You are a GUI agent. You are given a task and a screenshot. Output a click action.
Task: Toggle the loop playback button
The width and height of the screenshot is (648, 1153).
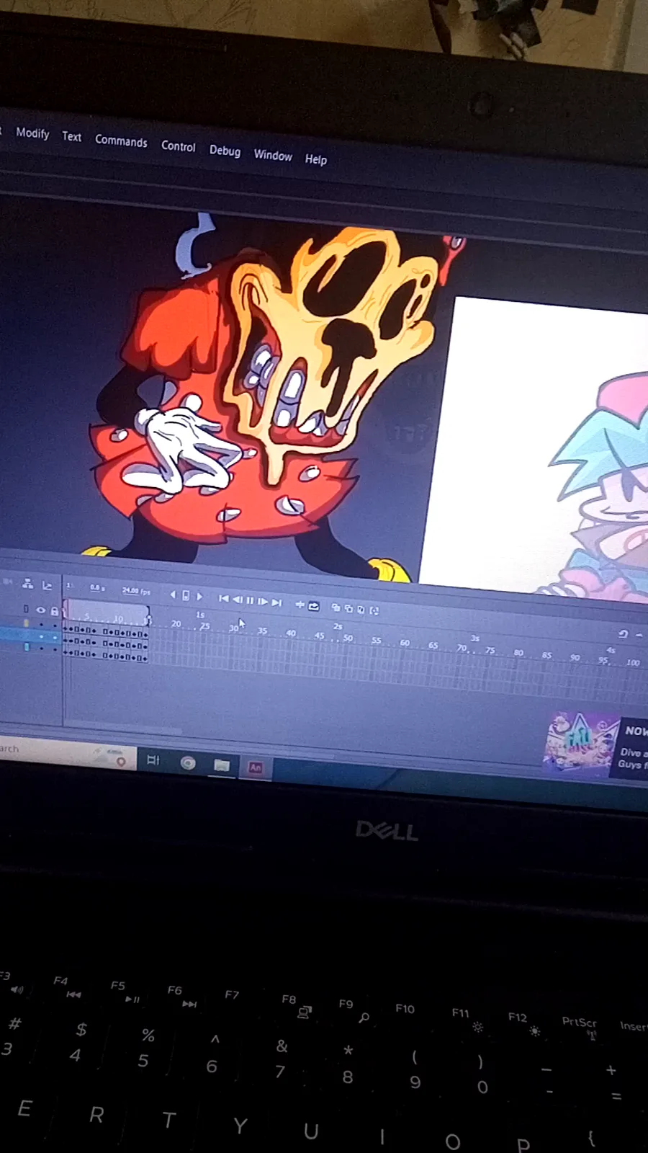pyautogui.click(x=314, y=606)
